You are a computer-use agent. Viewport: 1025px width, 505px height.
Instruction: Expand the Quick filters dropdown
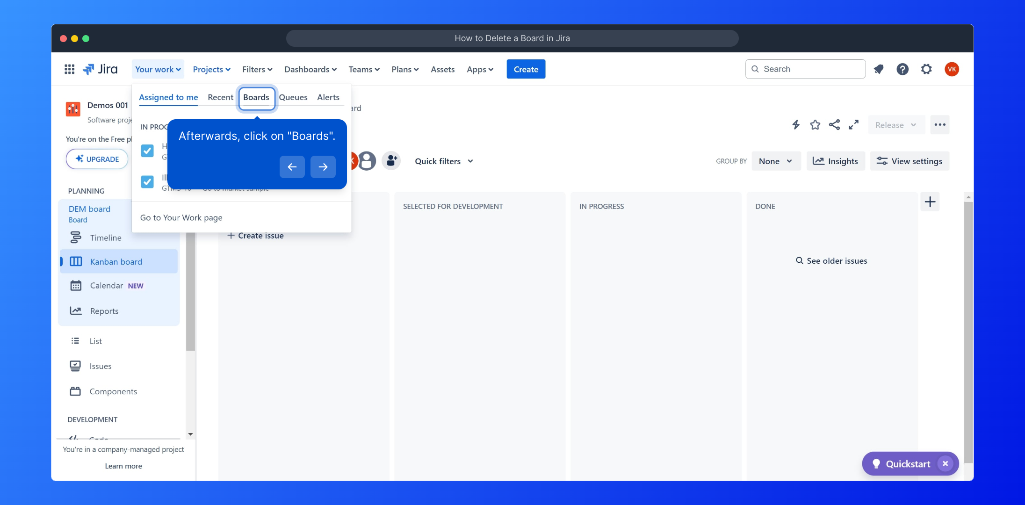(x=443, y=161)
